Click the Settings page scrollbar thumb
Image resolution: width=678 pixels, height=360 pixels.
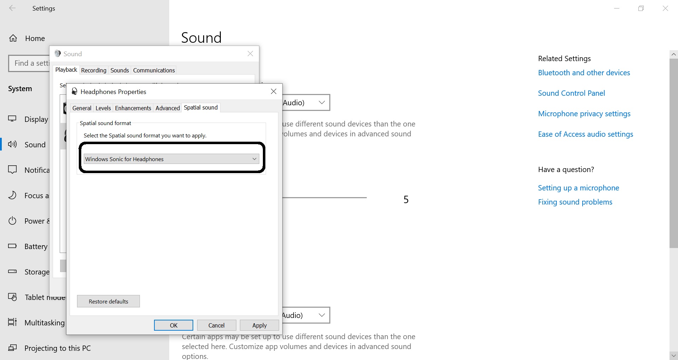673,153
